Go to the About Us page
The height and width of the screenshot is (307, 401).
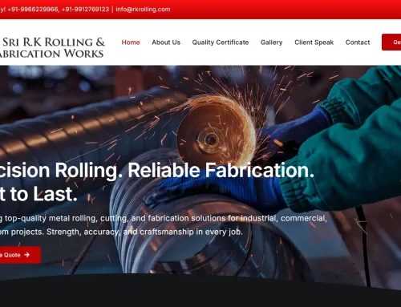[166, 42]
